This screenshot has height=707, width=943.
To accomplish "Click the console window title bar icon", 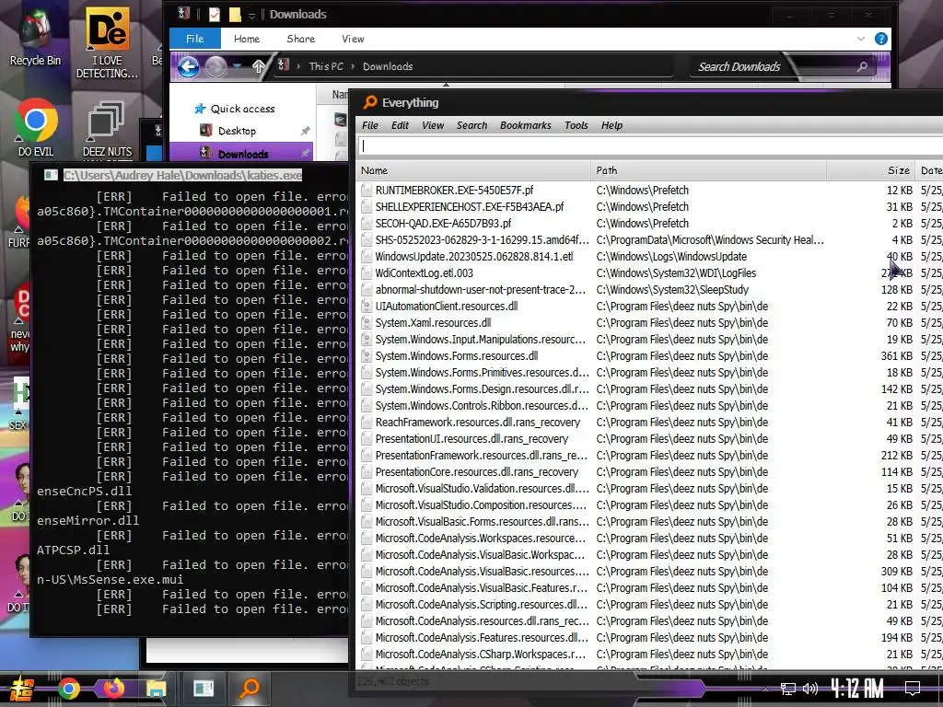I will click(52, 175).
